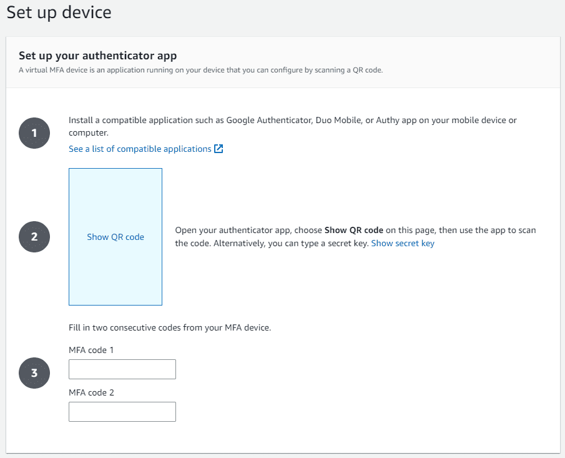
Task: Click the step 1 number circle
Action: click(34, 133)
